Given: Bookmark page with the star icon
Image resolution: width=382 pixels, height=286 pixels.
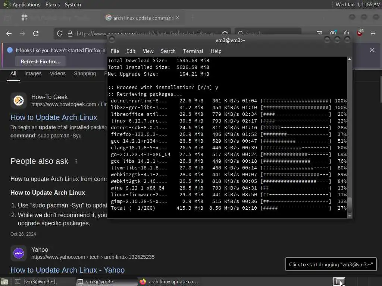Looking at the screenshot, I should click(225, 33).
